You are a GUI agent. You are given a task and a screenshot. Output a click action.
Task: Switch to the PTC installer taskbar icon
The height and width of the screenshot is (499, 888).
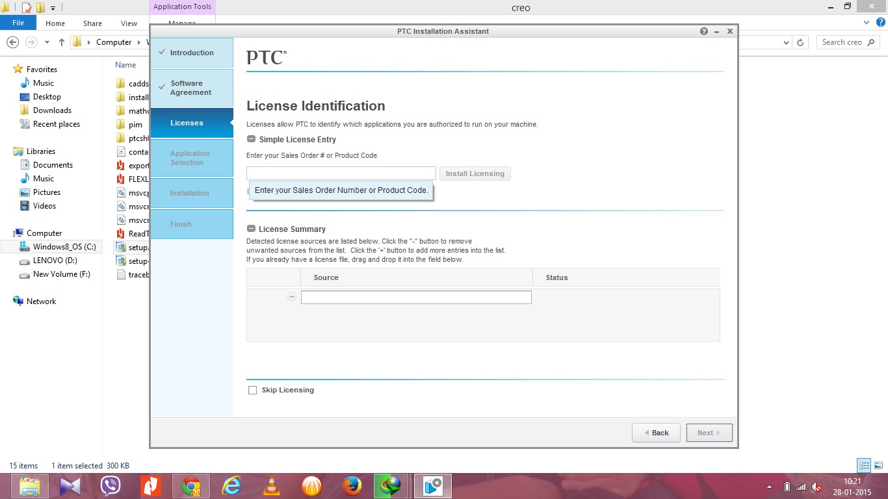click(433, 486)
